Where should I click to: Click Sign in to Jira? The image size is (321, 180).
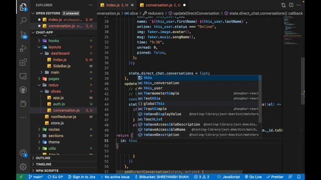[x=81, y=177]
